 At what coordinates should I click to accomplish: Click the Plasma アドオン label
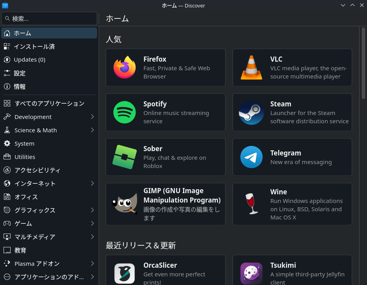37,264
